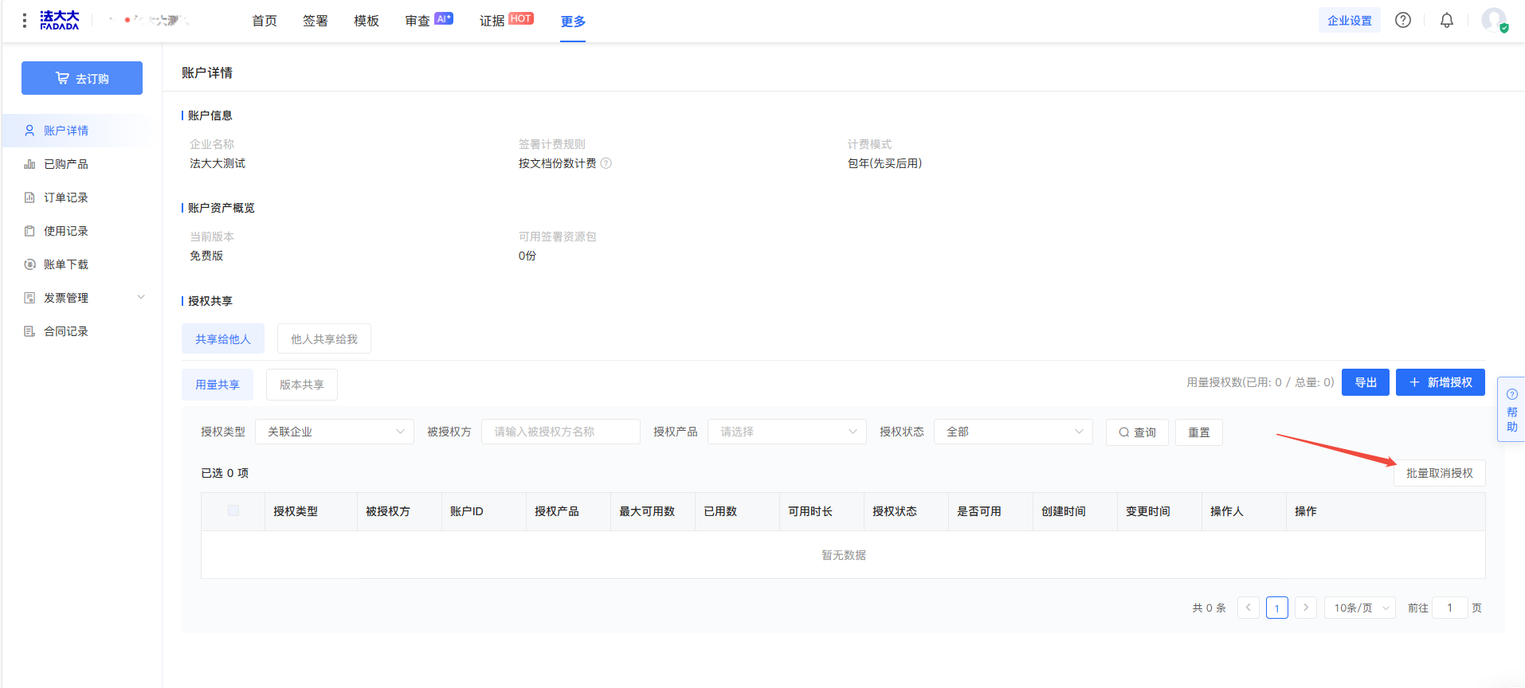Open the 授权类型 dropdown showing 关联企业
The image size is (1525, 688).
(x=335, y=432)
